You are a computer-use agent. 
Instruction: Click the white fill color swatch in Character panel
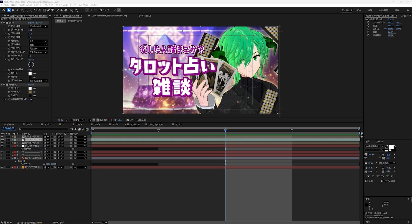click(x=391, y=146)
